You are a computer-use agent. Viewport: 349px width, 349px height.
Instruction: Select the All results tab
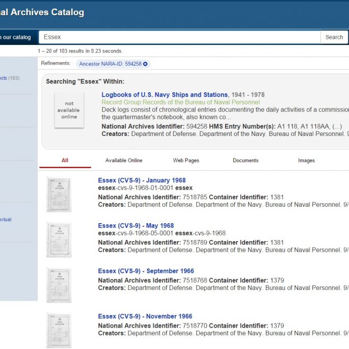coord(65,160)
